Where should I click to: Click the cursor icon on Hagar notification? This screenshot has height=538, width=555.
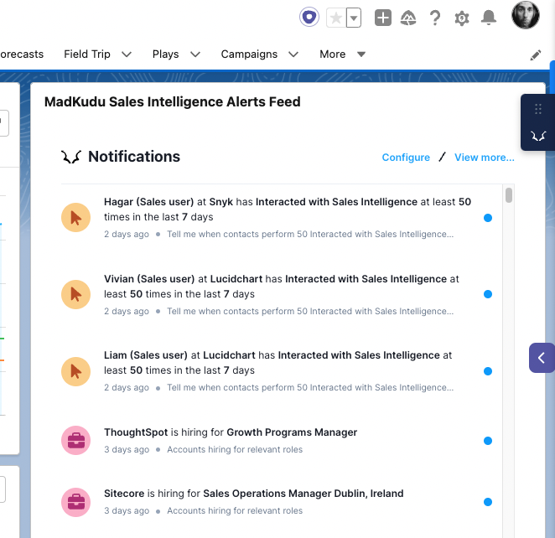click(75, 218)
